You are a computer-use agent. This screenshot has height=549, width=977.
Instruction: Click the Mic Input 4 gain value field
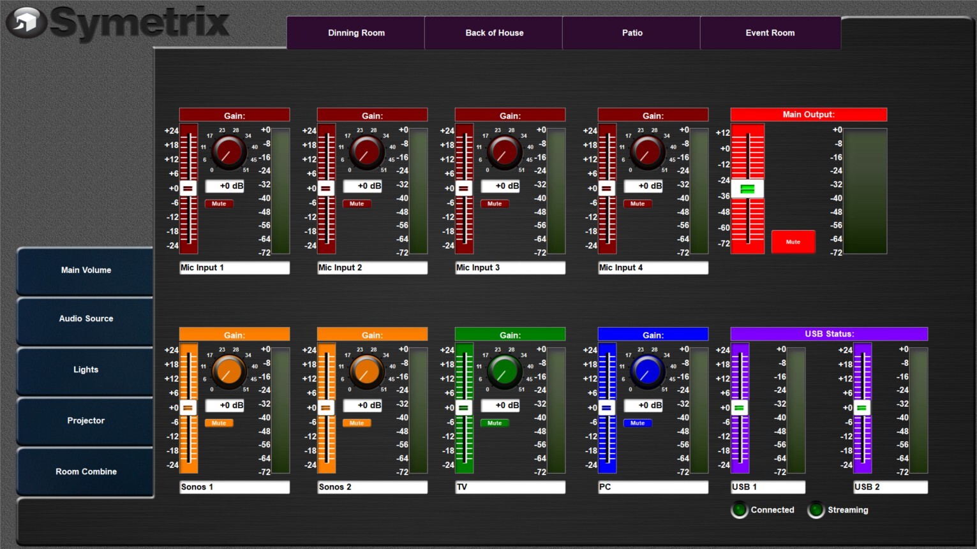pyautogui.click(x=643, y=186)
